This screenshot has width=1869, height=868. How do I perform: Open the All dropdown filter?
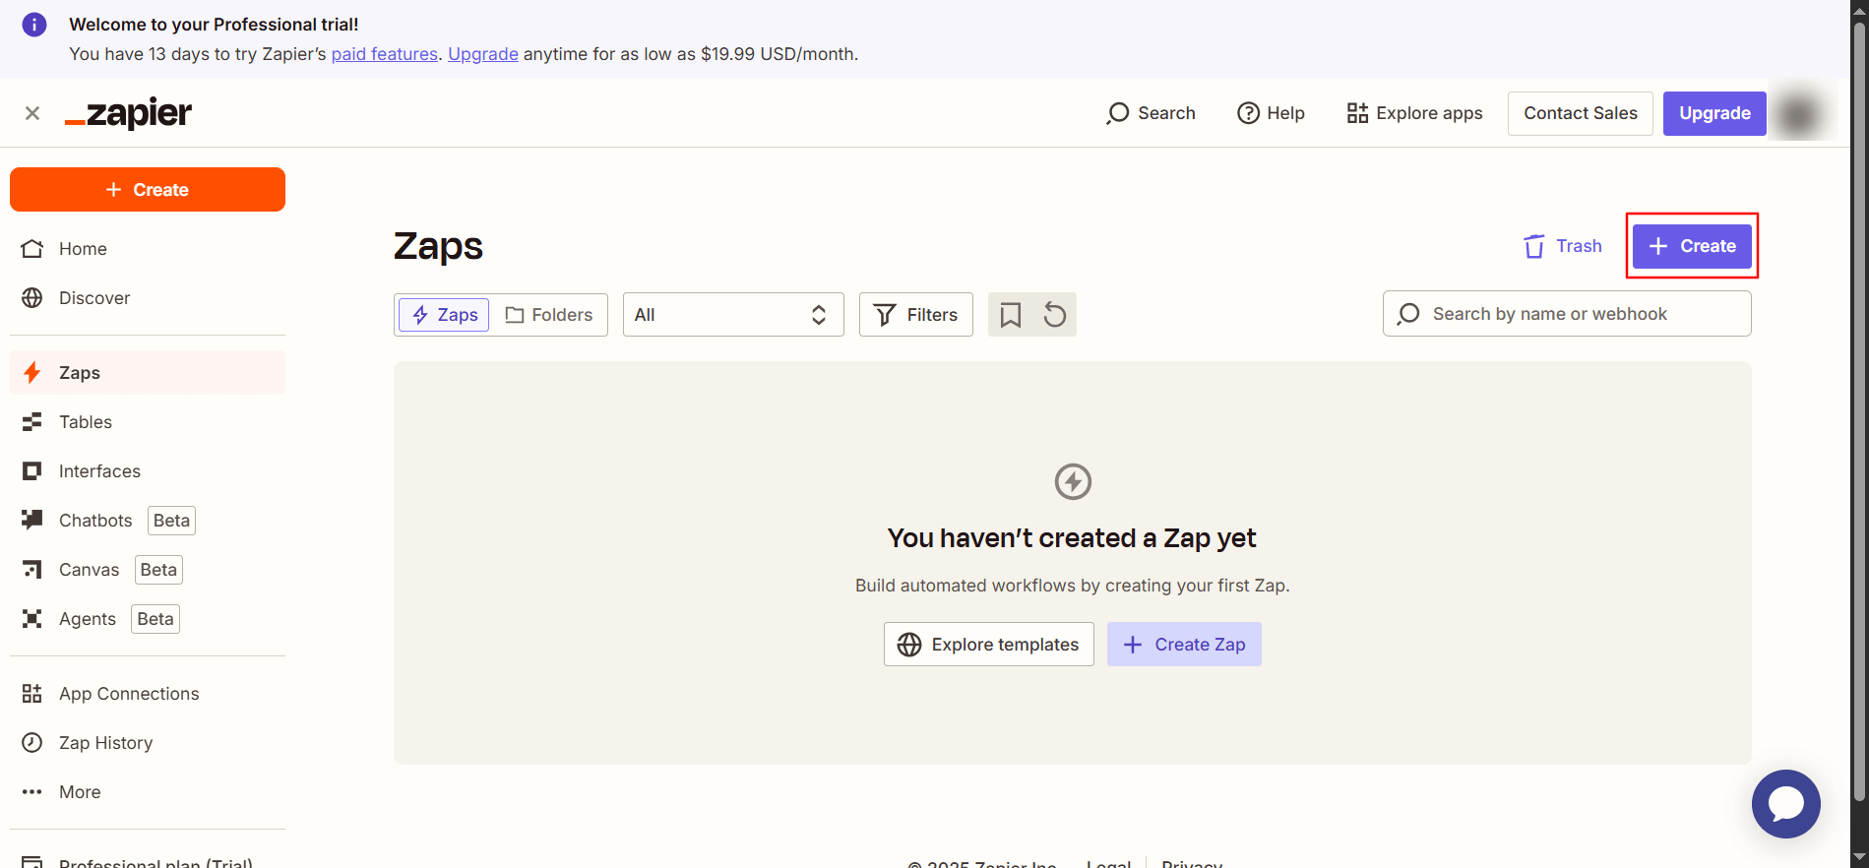733,315
